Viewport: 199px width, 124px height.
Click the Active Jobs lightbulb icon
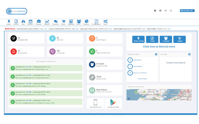tap(52, 38)
